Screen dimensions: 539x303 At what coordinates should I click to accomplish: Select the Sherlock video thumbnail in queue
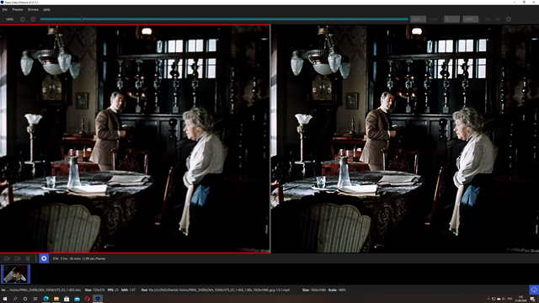15,274
